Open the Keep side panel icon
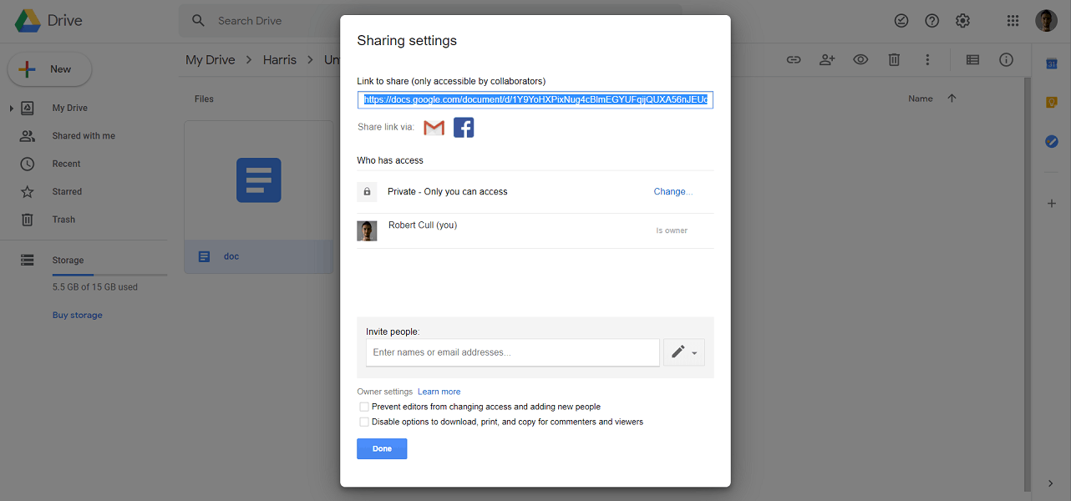Screen dimensions: 1071x501 (1052, 103)
